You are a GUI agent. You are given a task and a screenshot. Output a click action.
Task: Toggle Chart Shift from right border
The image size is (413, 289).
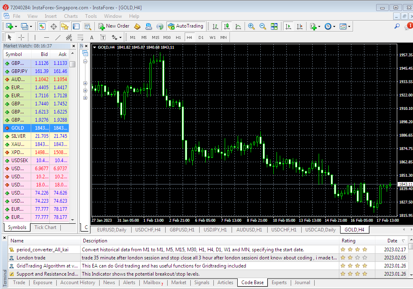coord(300,26)
